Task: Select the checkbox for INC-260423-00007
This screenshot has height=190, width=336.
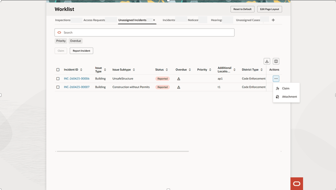Action: point(58,87)
